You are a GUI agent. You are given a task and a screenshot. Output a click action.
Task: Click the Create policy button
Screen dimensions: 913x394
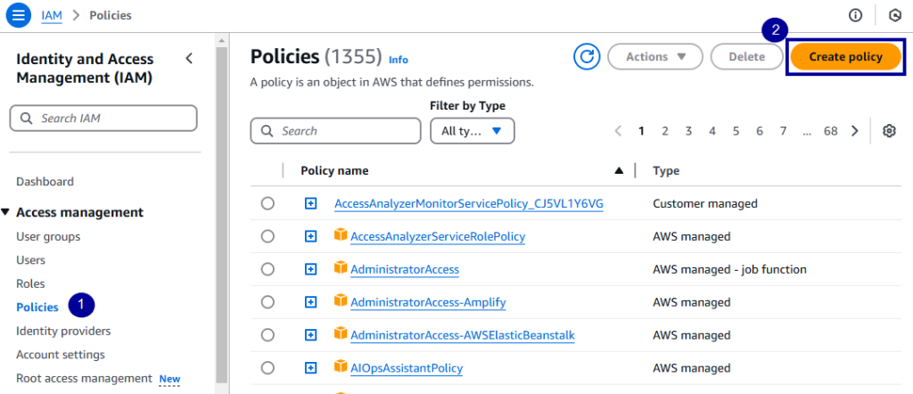[x=845, y=57]
